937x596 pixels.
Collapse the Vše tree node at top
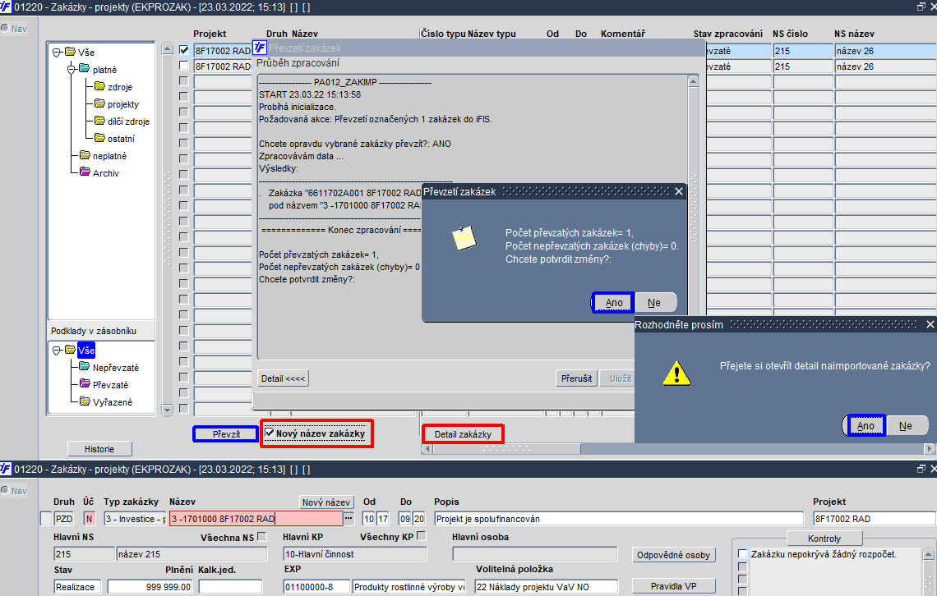(x=56, y=52)
